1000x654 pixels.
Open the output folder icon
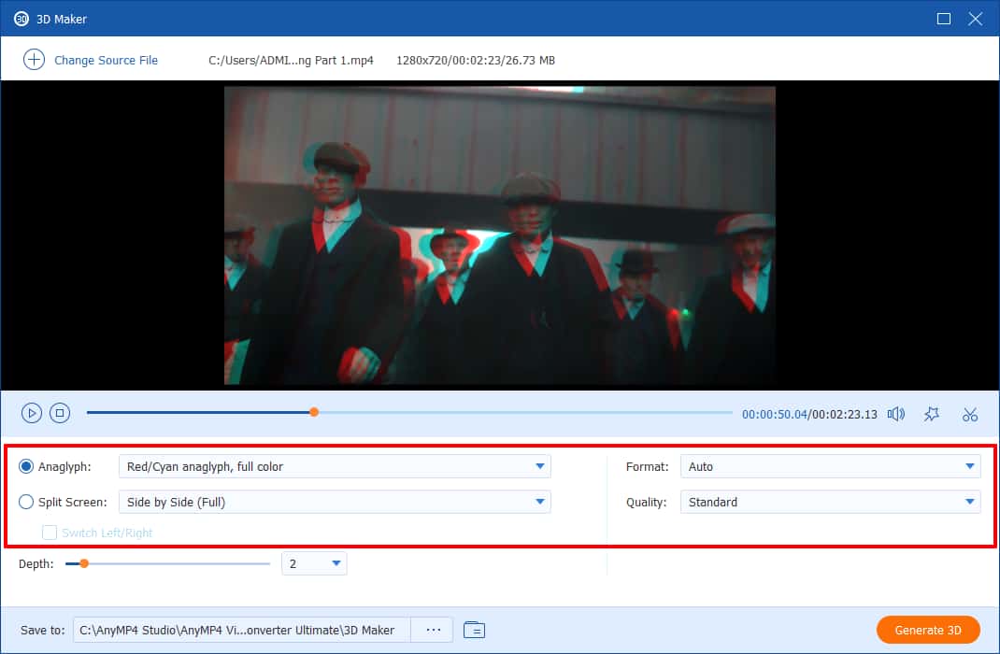coord(474,630)
